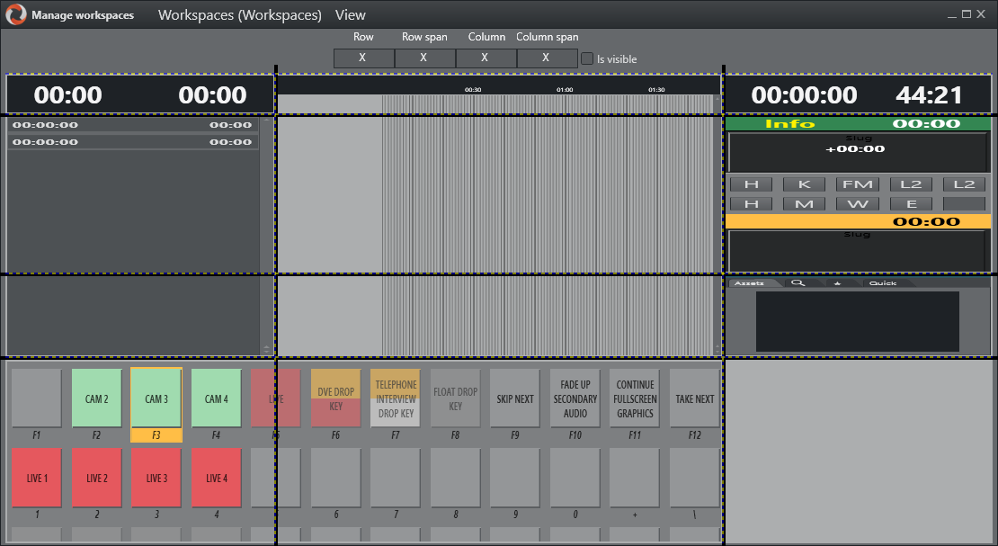Open the Row span value box
998x546 pixels.
pos(424,58)
